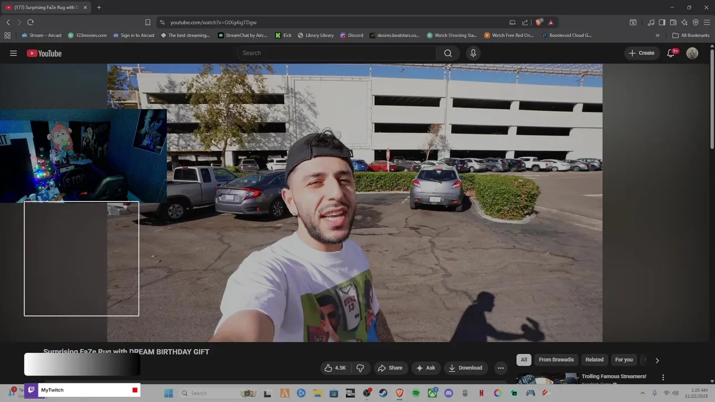
Task: Dislike the video
Action: tap(360, 368)
